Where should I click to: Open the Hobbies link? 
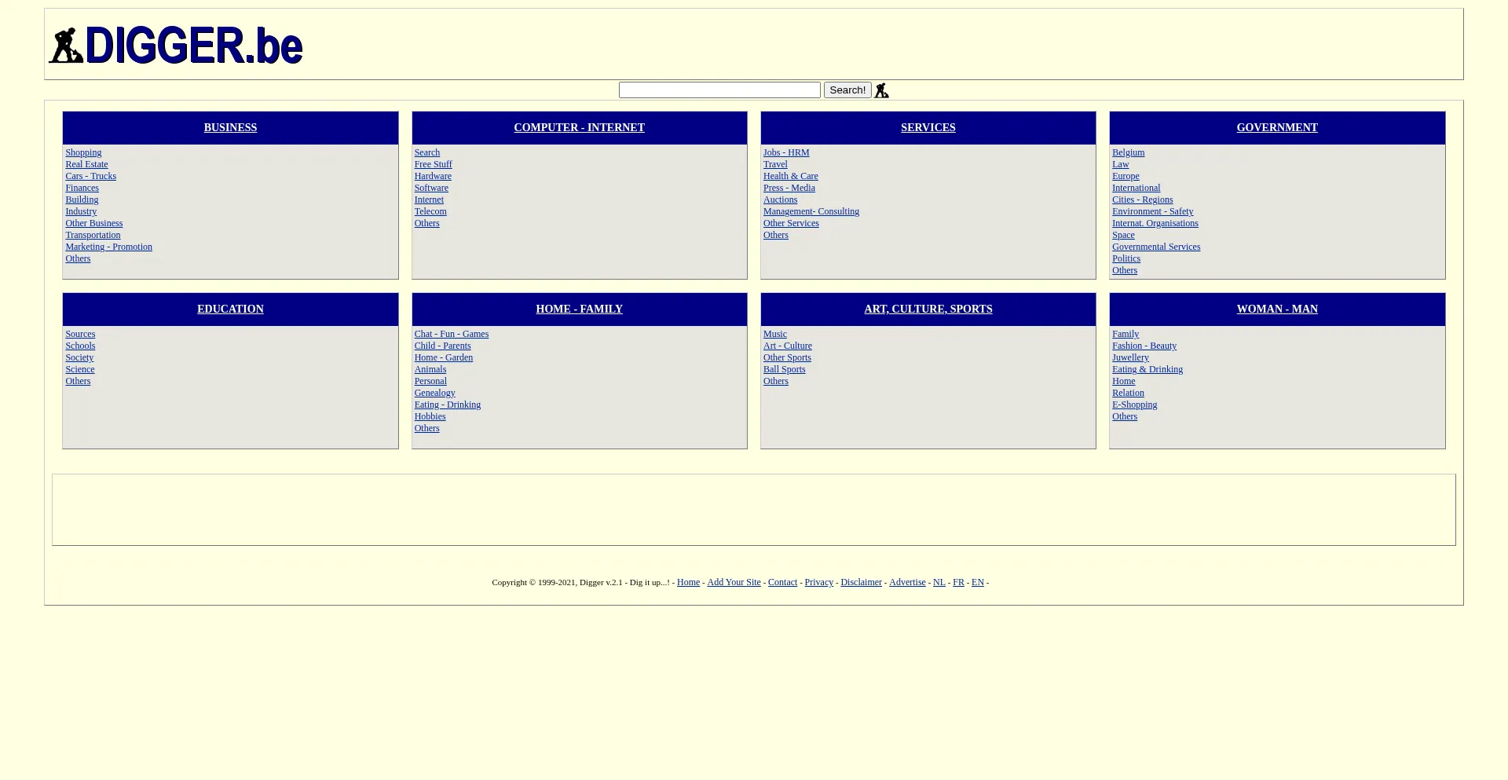[430, 416]
